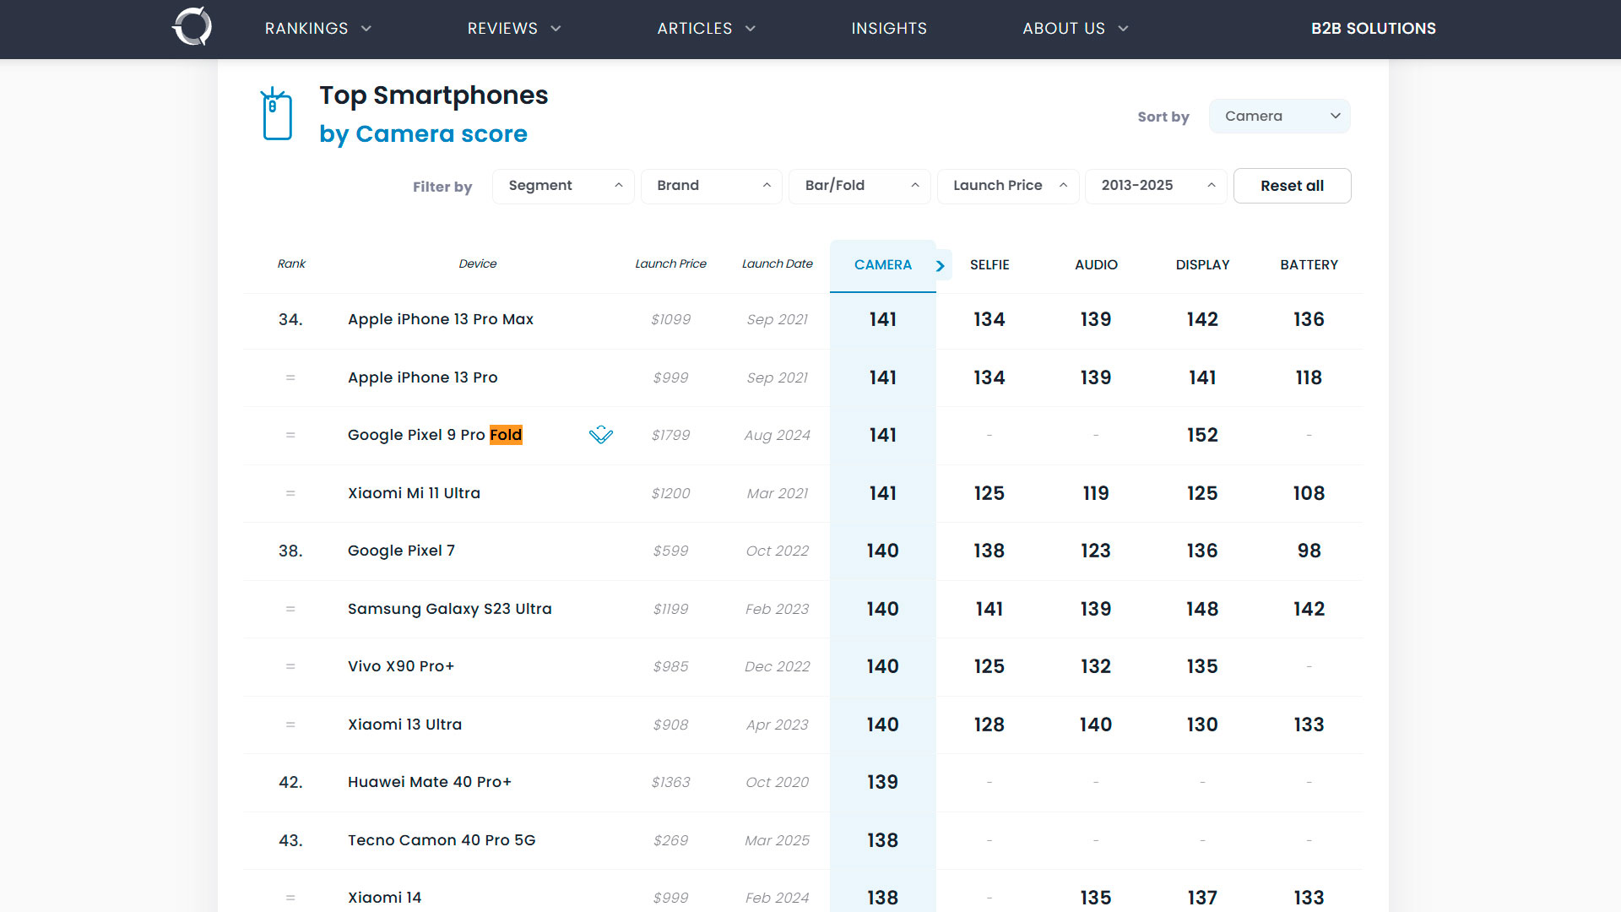Expand the Launch Price filter
This screenshot has height=912, width=1621.
click(1008, 186)
